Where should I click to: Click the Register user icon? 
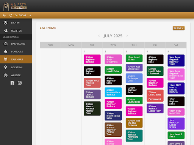[6, 31]
